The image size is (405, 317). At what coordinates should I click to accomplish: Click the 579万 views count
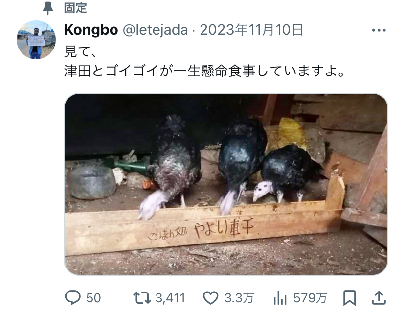pyautogui.click(x=310, y=298)
